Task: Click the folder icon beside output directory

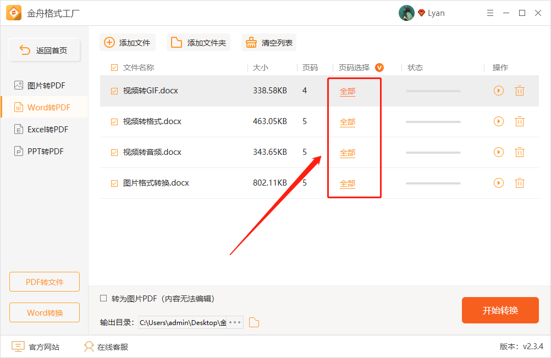Action: 254,322
